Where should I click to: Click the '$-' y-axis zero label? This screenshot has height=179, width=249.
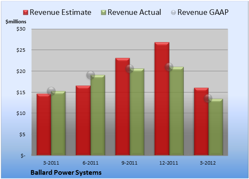23,156
